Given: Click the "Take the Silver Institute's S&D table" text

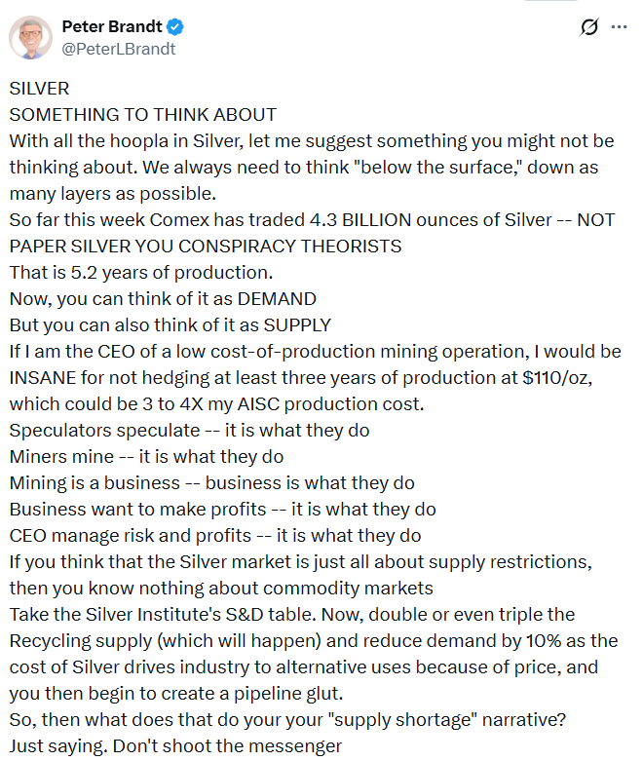Looking at the screenshot, I should [x=292, y=614].
